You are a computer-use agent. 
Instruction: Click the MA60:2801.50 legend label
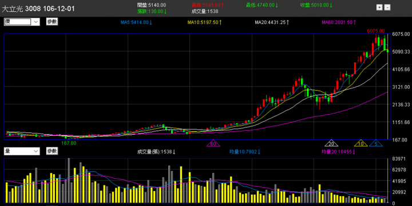point(339,22)
